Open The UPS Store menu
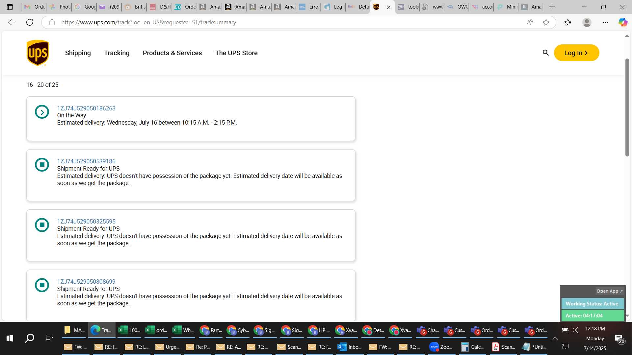 (236, 53)
